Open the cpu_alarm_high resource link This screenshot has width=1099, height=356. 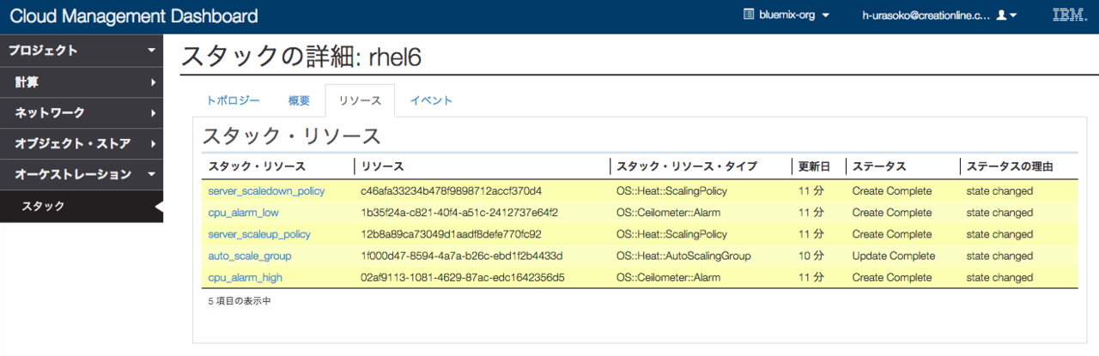click(245, 277)
